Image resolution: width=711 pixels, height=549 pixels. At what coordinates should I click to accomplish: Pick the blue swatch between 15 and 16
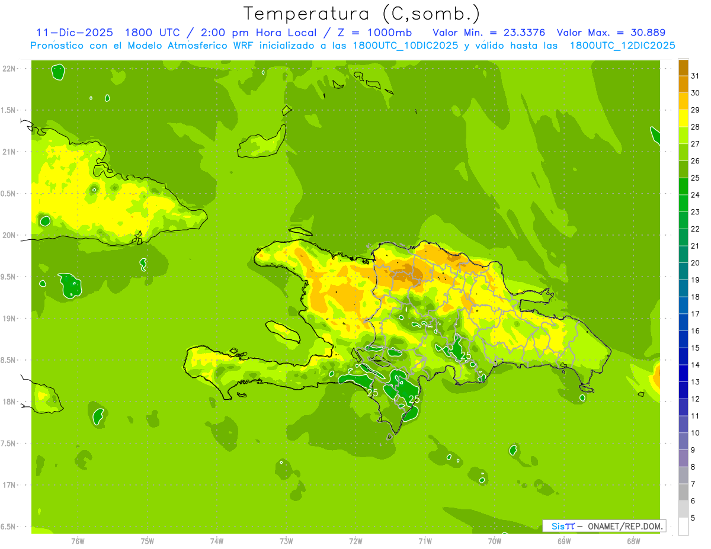tap(683, 339)
